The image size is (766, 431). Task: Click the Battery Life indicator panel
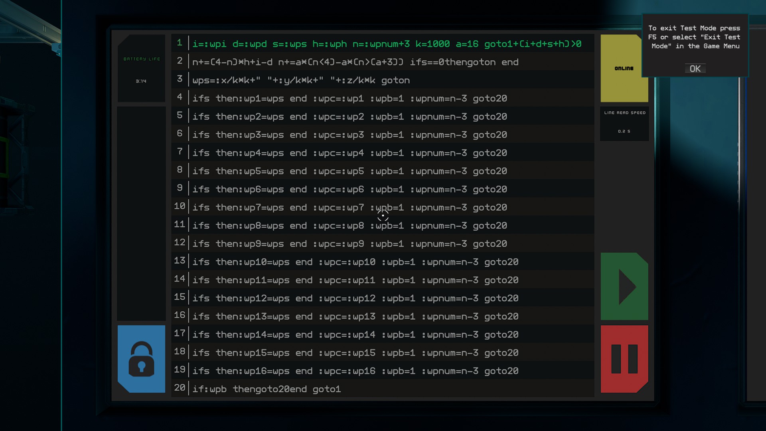click(141, 69)
